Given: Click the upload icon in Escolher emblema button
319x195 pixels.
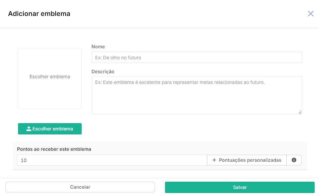Looking at the screenshot, I should click(29, 129).
